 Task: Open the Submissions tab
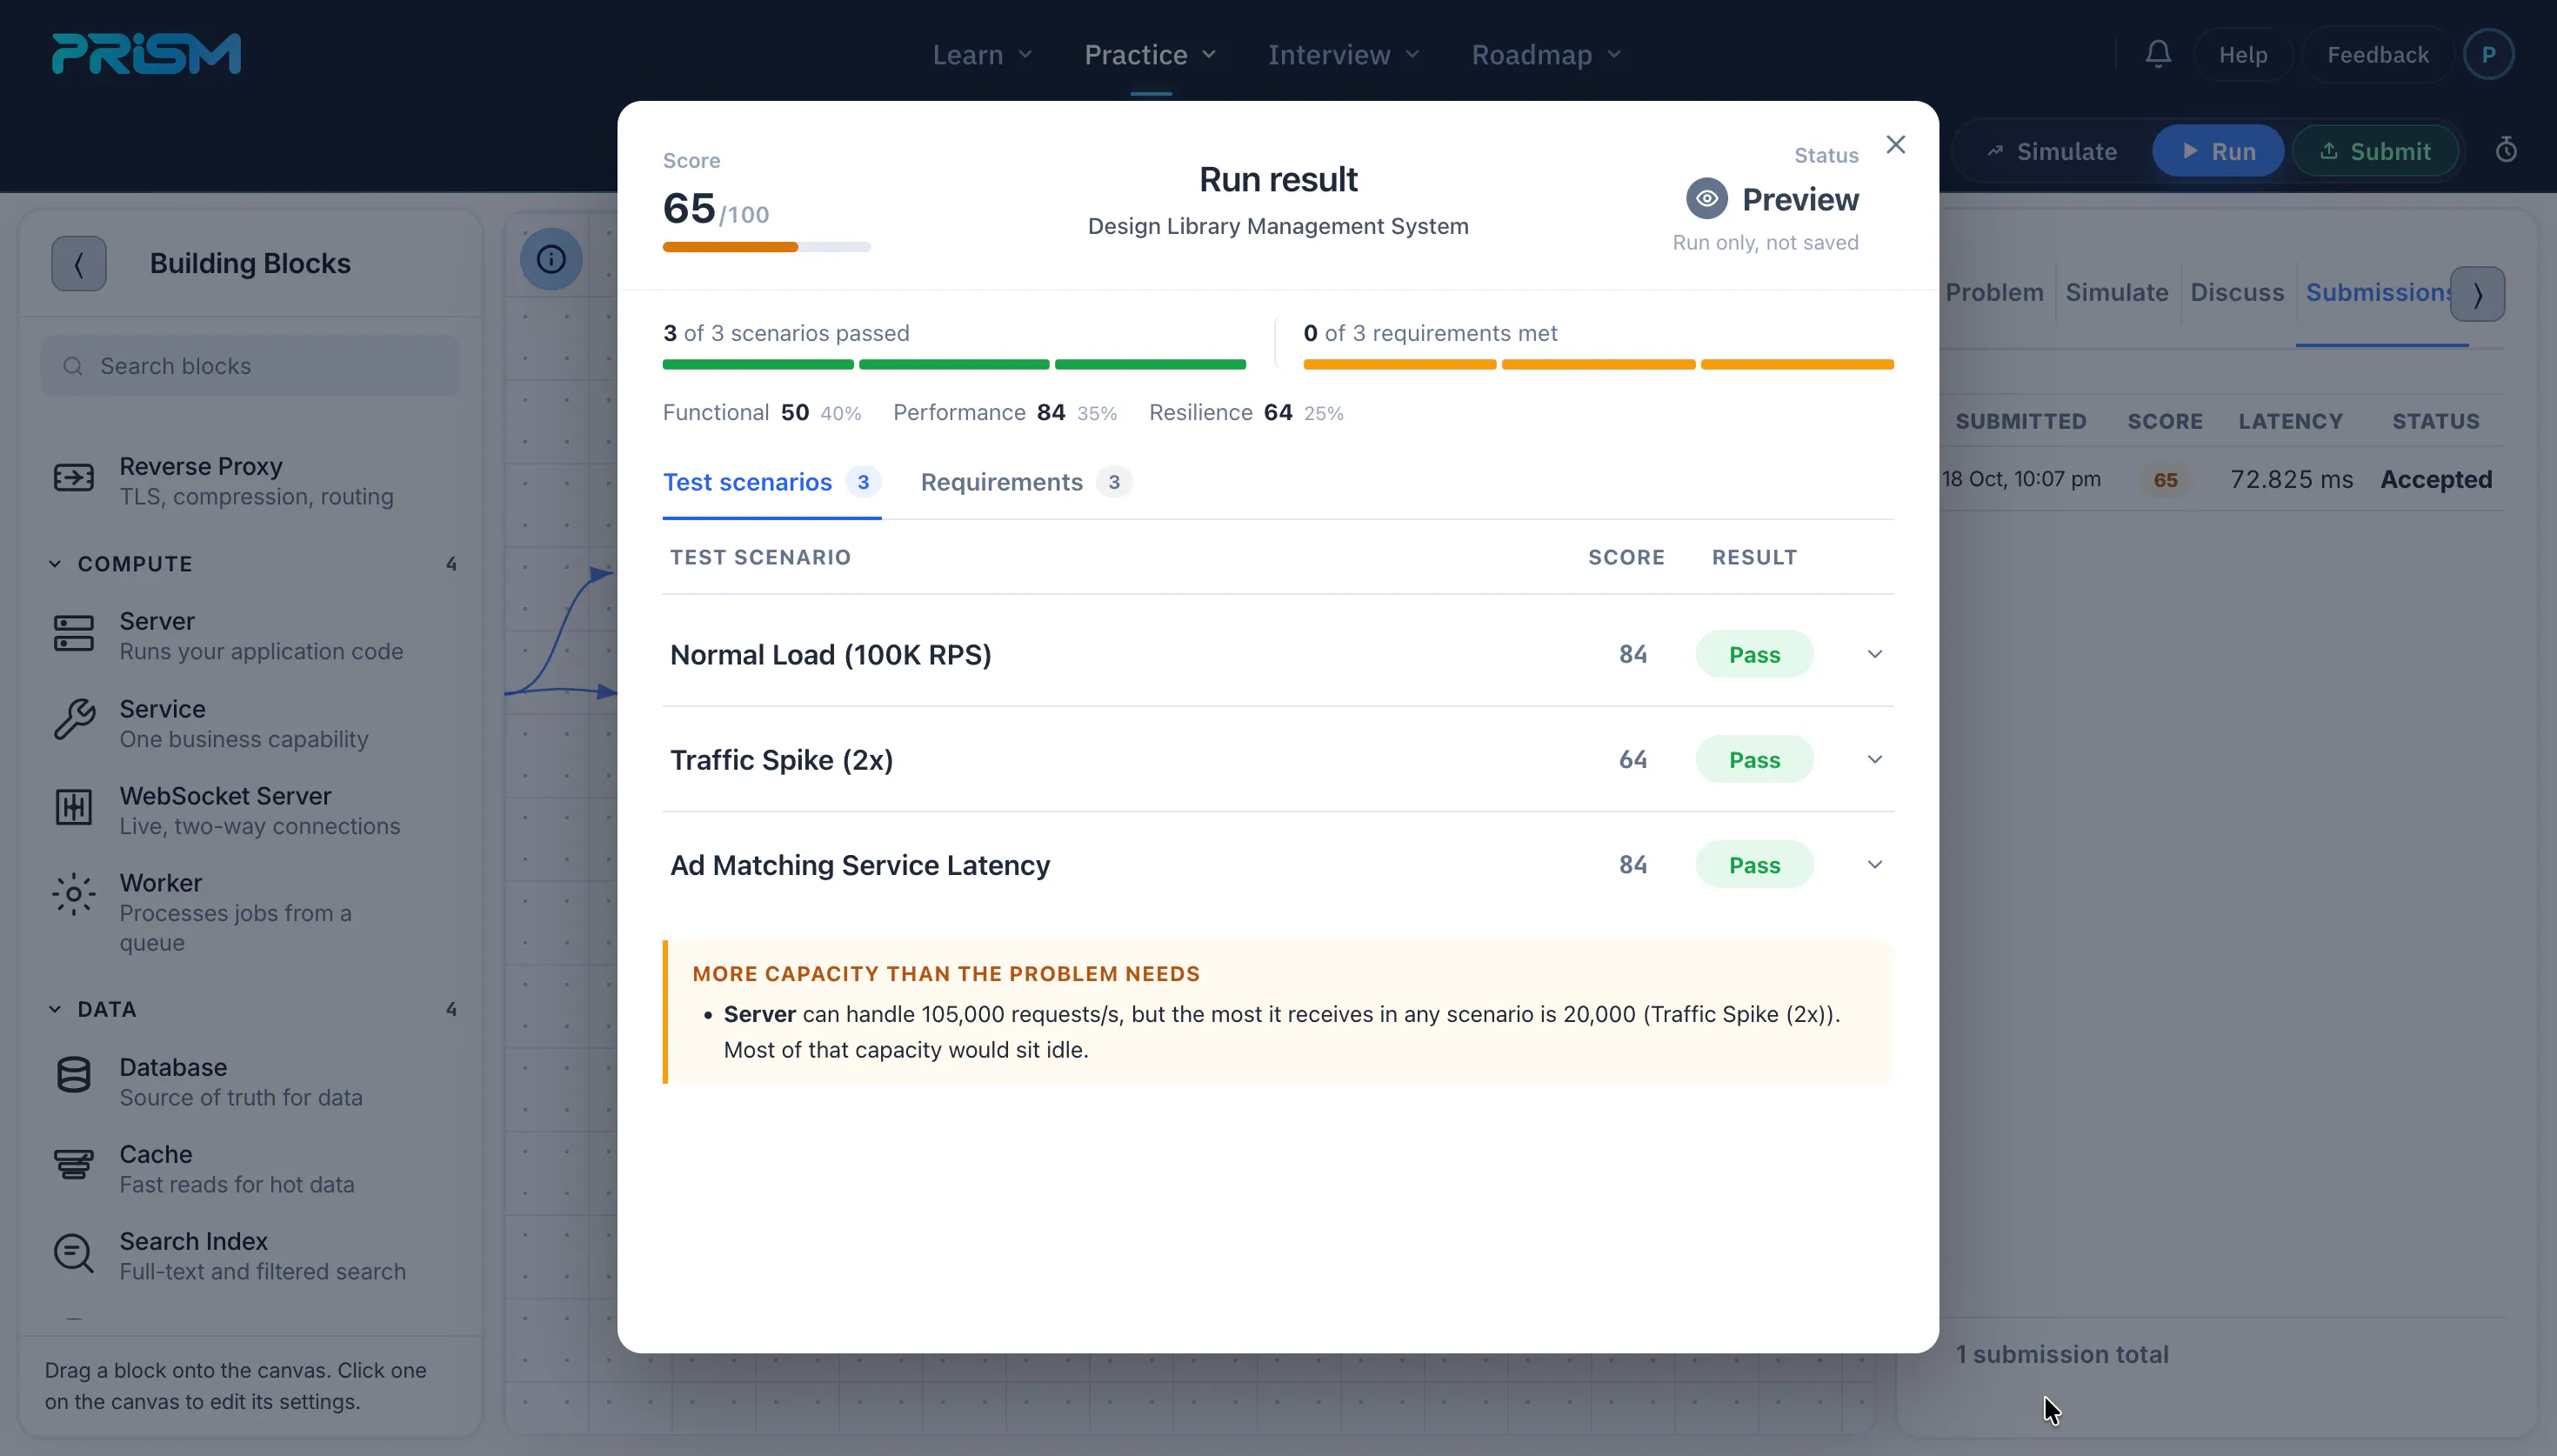tap(2377, 293)
